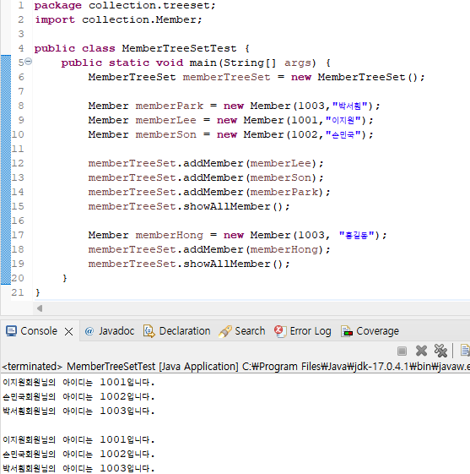Click string "박서훤" on line 8
The height and width of the screenshot is (474, 470).
tap(350, 106)
